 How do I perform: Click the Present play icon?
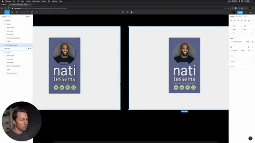point(246,12)
